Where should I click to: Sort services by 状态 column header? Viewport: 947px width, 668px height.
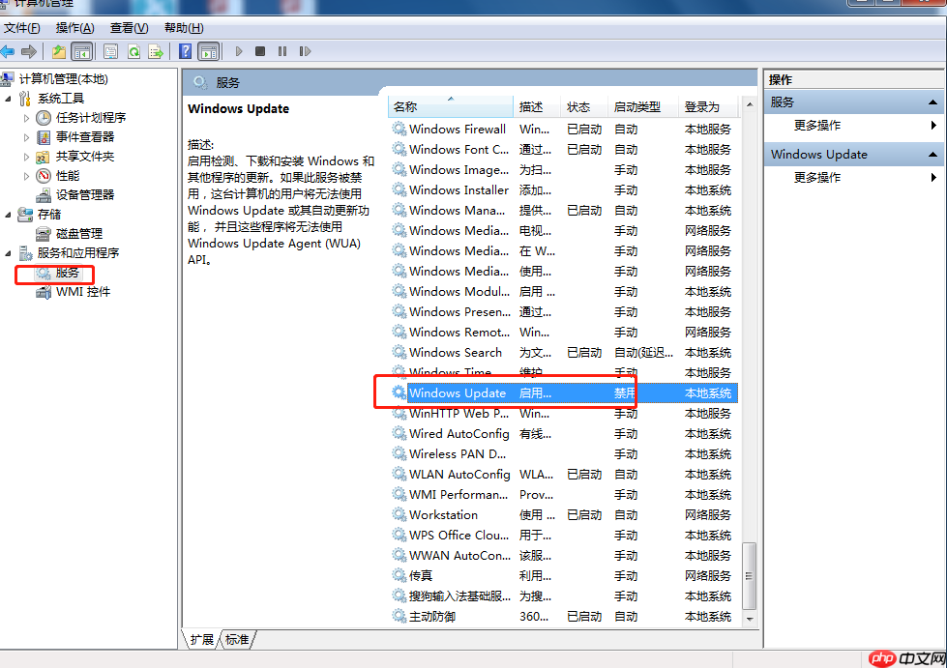(584, 106)
